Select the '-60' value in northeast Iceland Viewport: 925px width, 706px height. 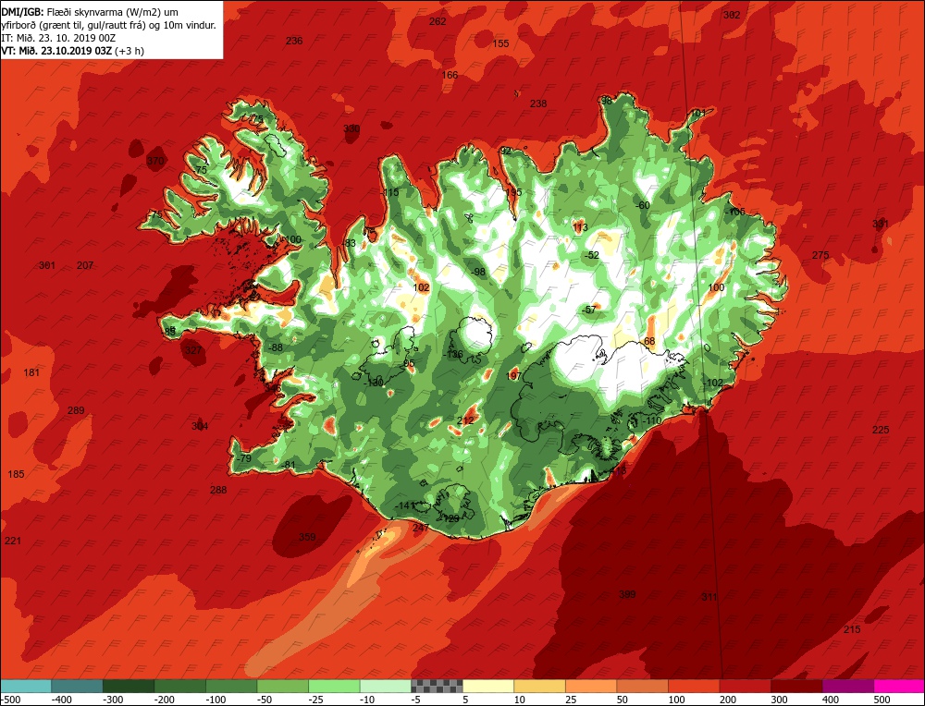coord(642,205)
